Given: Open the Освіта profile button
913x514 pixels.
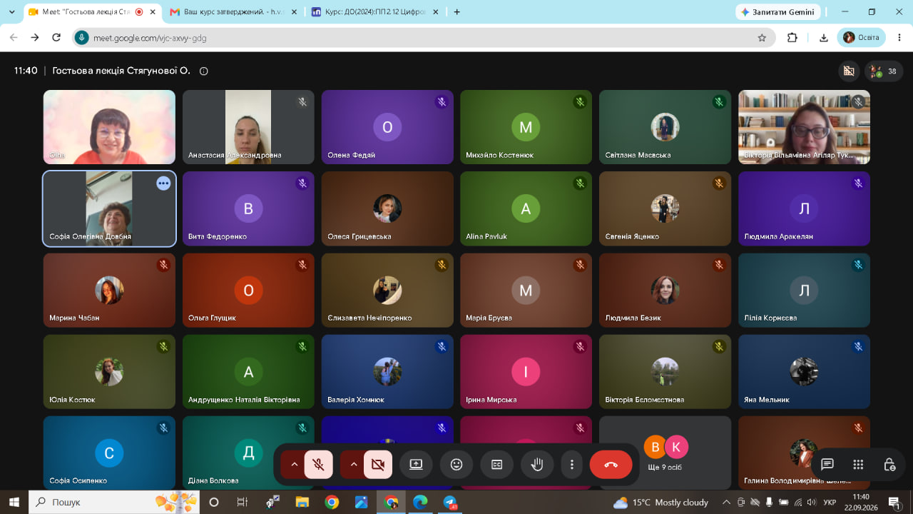Looking at the screenshot, I should pos(862,38).
